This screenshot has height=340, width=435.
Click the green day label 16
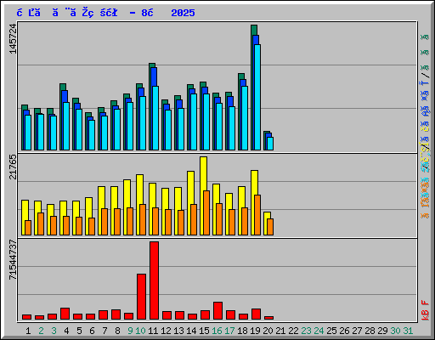[217, 331]
